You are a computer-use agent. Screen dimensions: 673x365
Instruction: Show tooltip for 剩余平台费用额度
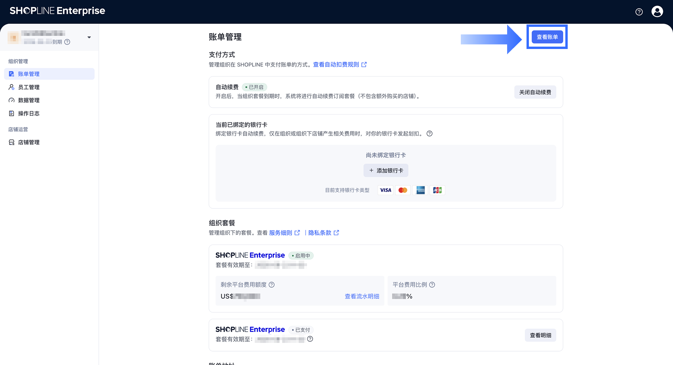pyautogui.click(x=272, y=285)
